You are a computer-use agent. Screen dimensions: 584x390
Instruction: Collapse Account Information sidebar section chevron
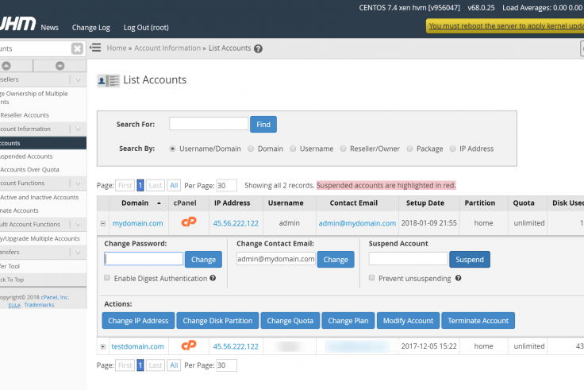79,129
